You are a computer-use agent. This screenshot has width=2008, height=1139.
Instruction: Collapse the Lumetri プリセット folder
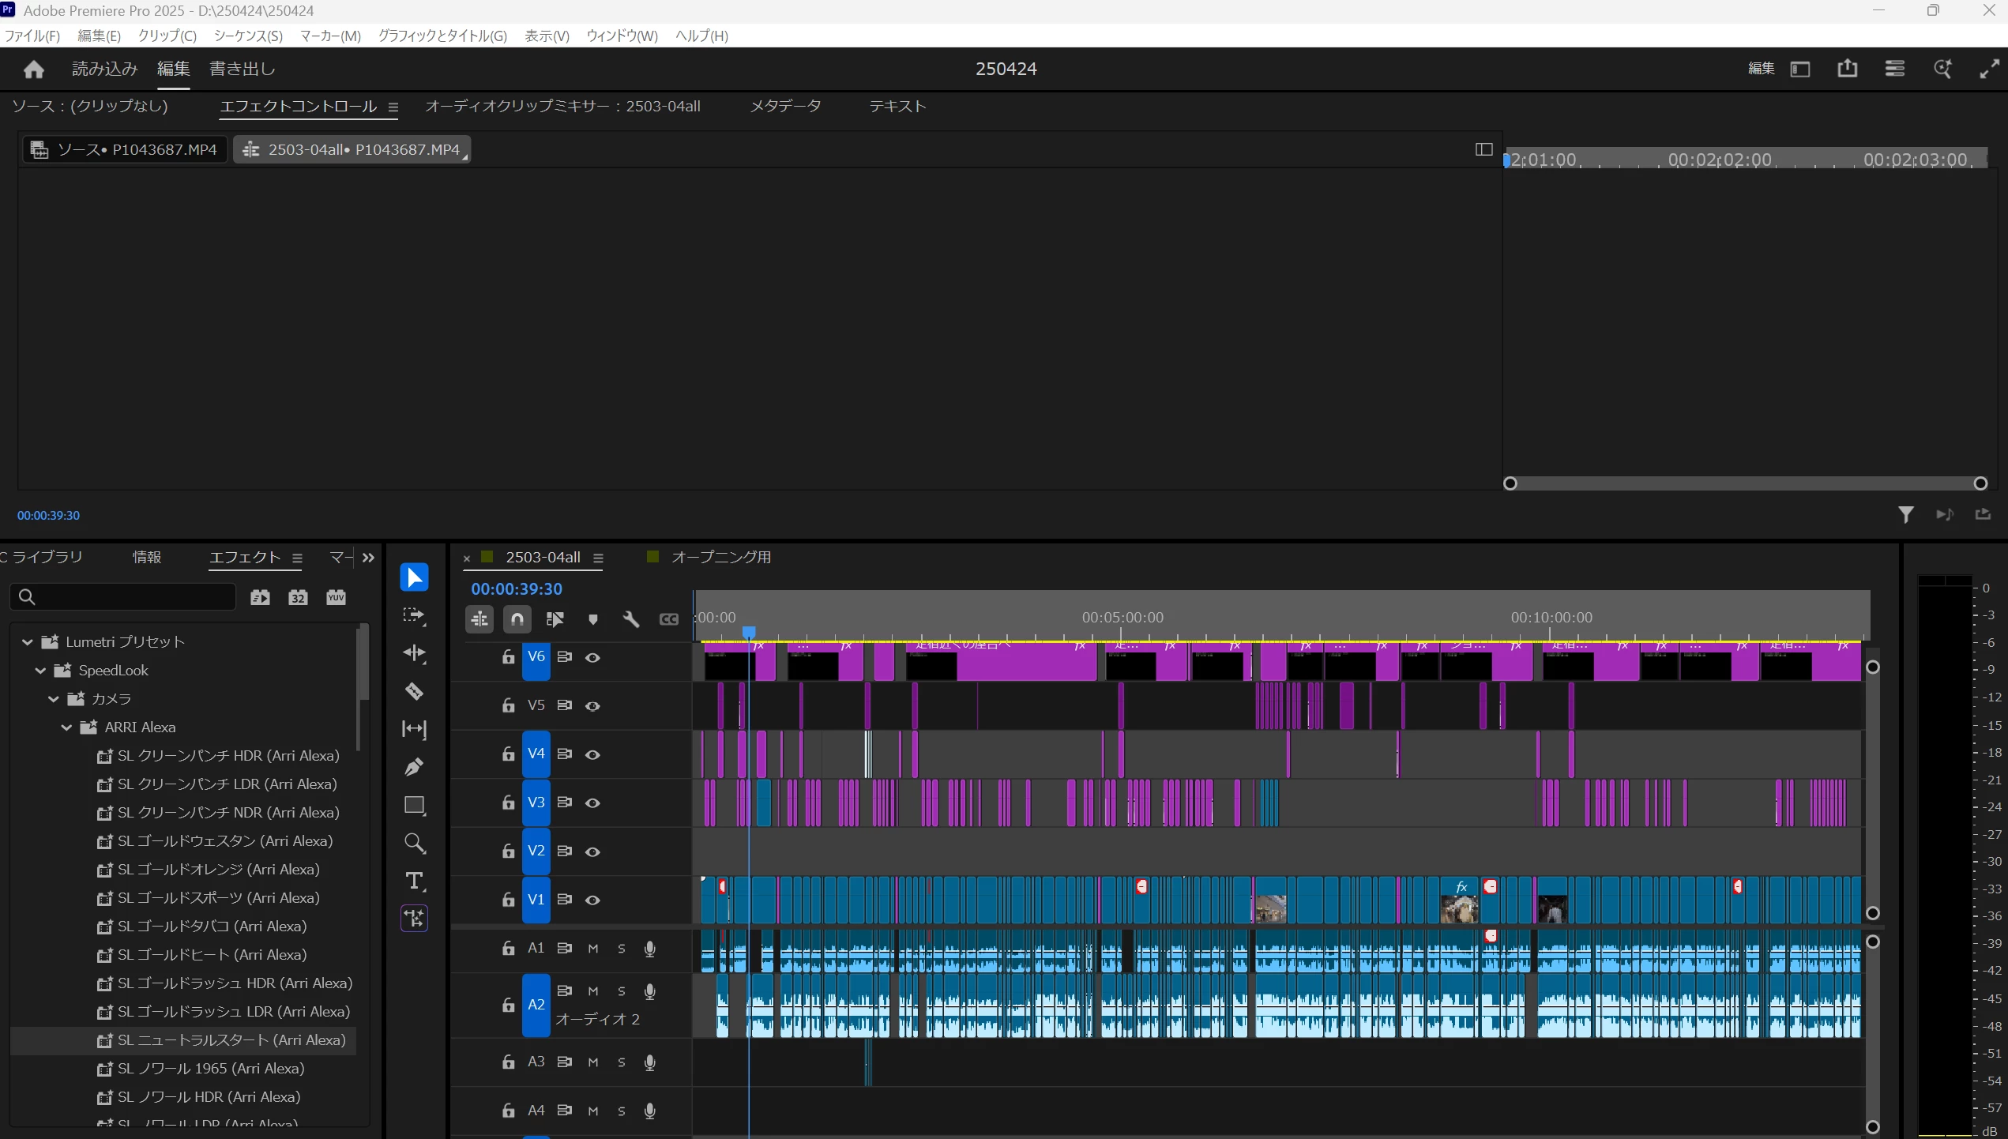click(x=28, y=641)
